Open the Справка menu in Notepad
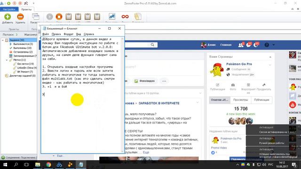The image size is (301, 169). pos(89,34)
